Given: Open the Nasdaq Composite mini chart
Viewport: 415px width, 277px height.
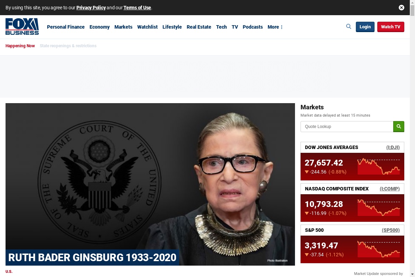Looking at the screenshot, I should (379, 208).
